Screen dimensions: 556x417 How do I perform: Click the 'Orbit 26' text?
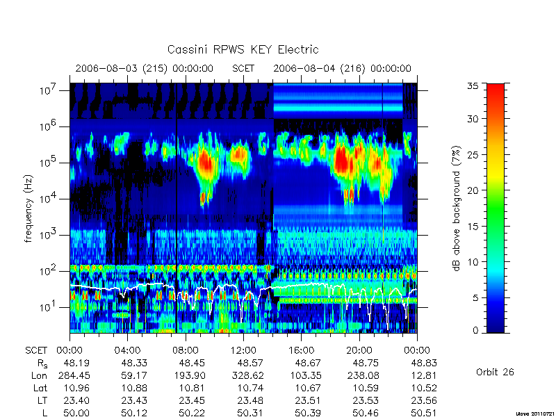click(495, 372)
